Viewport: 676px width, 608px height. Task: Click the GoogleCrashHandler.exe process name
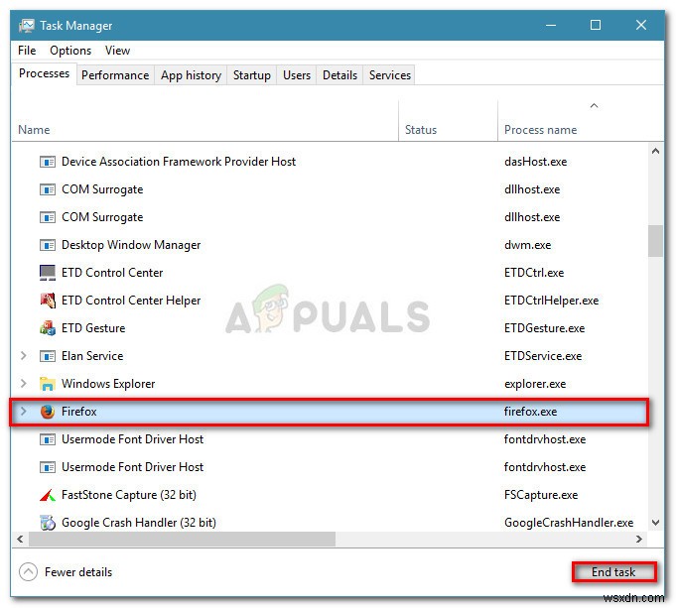(569, 523)
